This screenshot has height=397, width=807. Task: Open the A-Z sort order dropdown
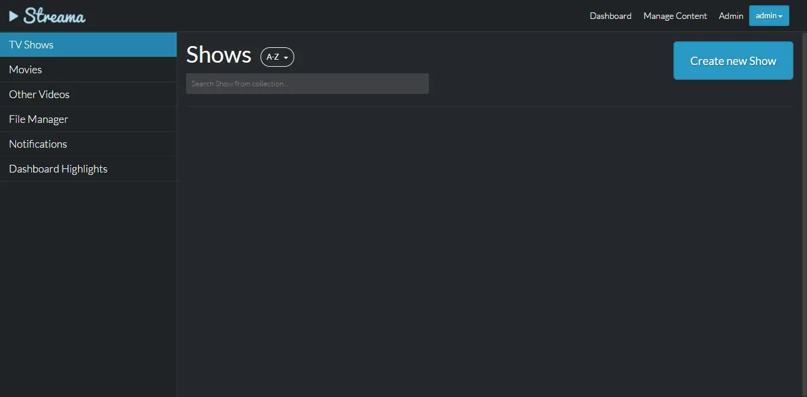click(x=277, y=57)
